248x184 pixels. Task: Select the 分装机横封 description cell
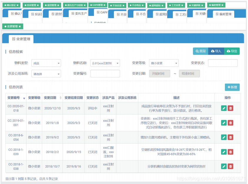pos(176,166)
